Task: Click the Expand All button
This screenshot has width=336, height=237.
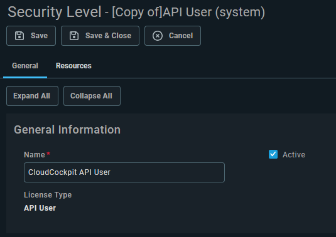Action: [32, 96]
